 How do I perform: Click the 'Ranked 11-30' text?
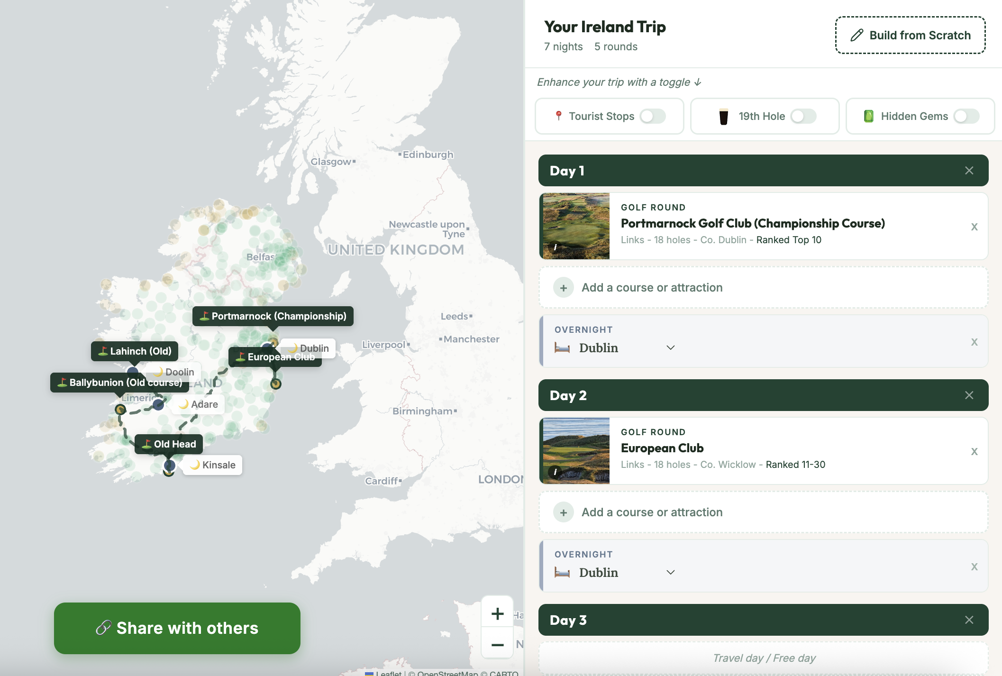(795, 465)
